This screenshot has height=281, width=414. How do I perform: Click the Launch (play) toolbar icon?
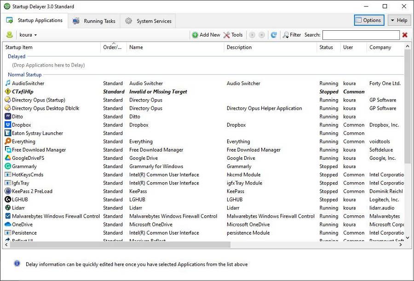[252, 34]
